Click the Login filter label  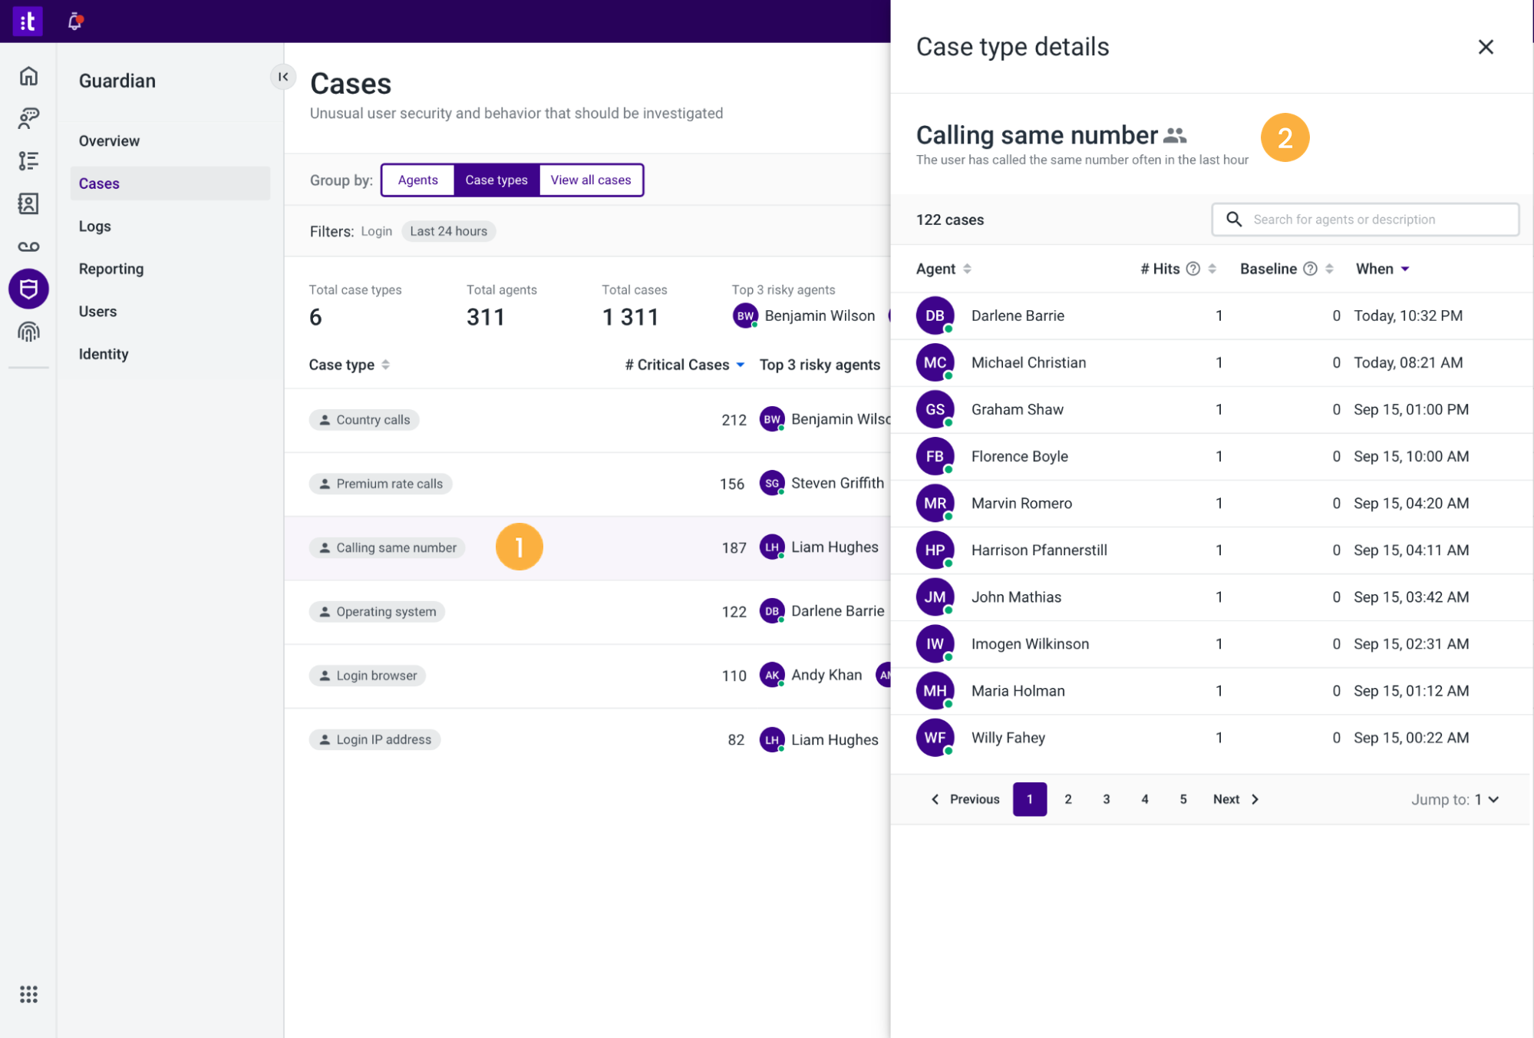pos(376,231)
